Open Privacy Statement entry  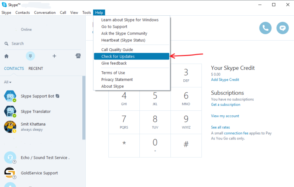pyautogui.click(x=132, y=79)
